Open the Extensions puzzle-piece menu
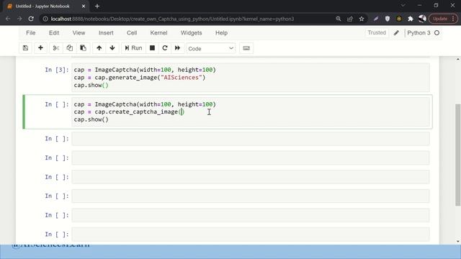The height and width of the screenshot is (259, 461). (411, 19)
